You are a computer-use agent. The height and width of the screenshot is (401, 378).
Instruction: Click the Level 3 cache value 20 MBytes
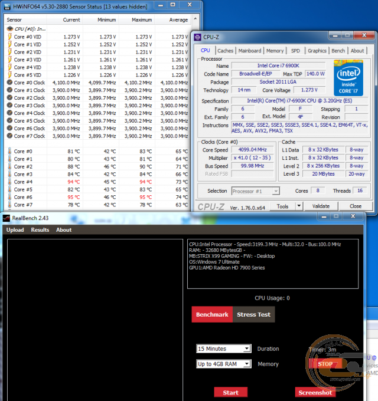(323, 174)
